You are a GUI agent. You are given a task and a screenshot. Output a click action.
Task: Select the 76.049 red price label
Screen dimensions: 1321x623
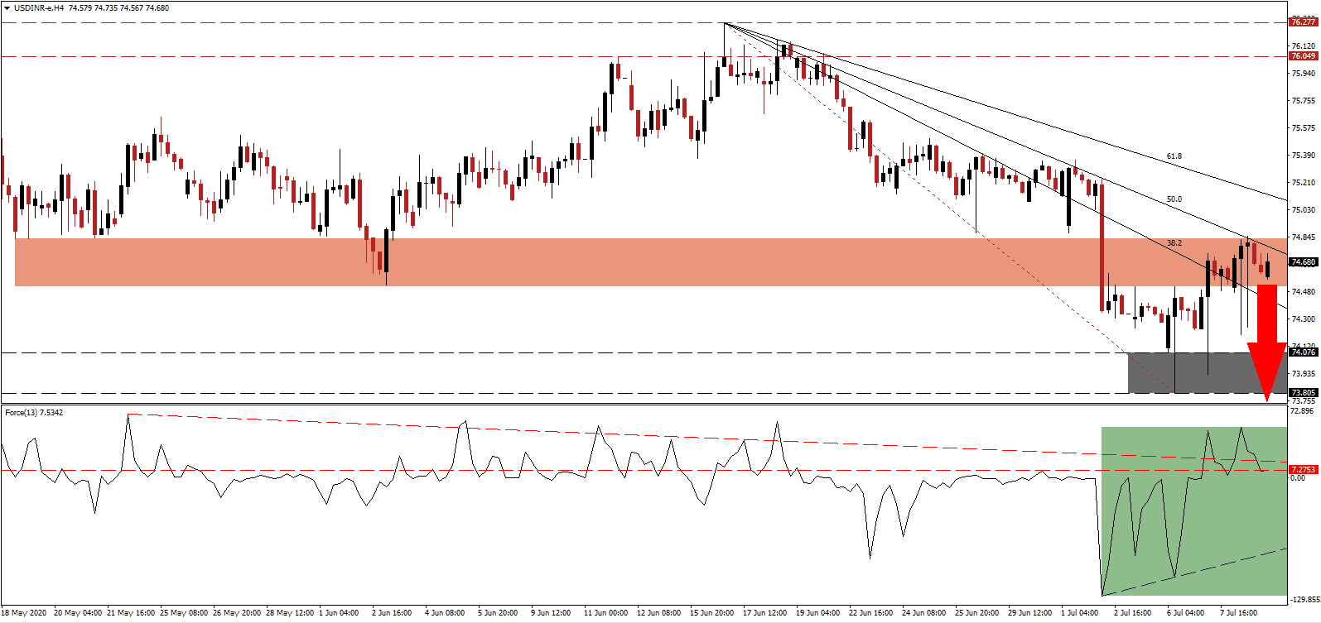click(1303, 56)
